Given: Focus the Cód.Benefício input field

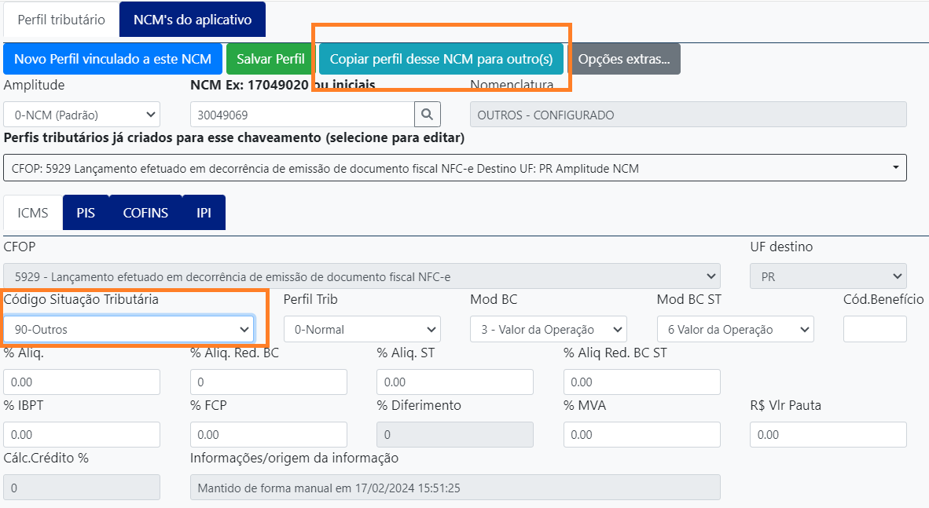Looking at the screenshot, I should [x=874, y=330].
